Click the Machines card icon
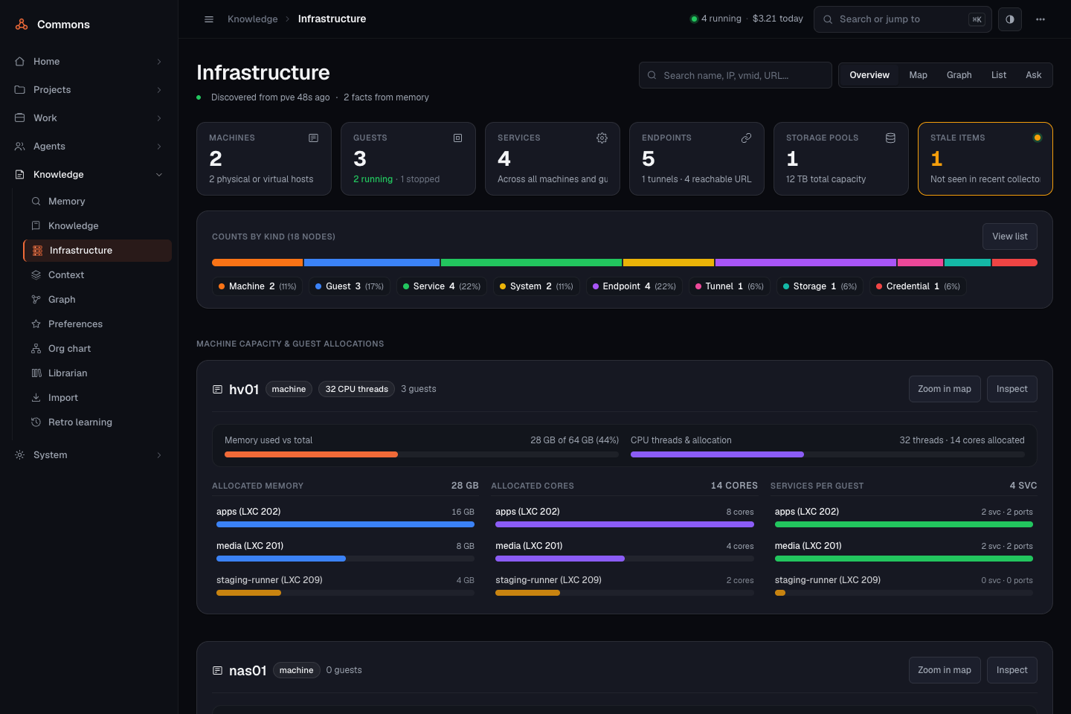The height and width of the screenshot is (714, 1071). [313, 138]
